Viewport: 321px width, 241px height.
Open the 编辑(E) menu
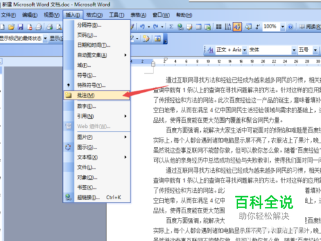(x=30, y=15)
